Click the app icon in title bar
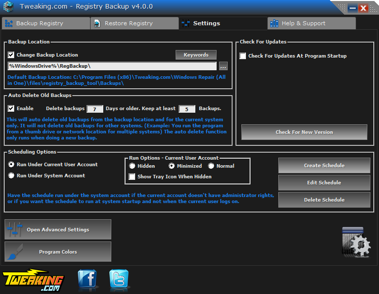Viewport: 379px width, 294px height. point(9,7)
